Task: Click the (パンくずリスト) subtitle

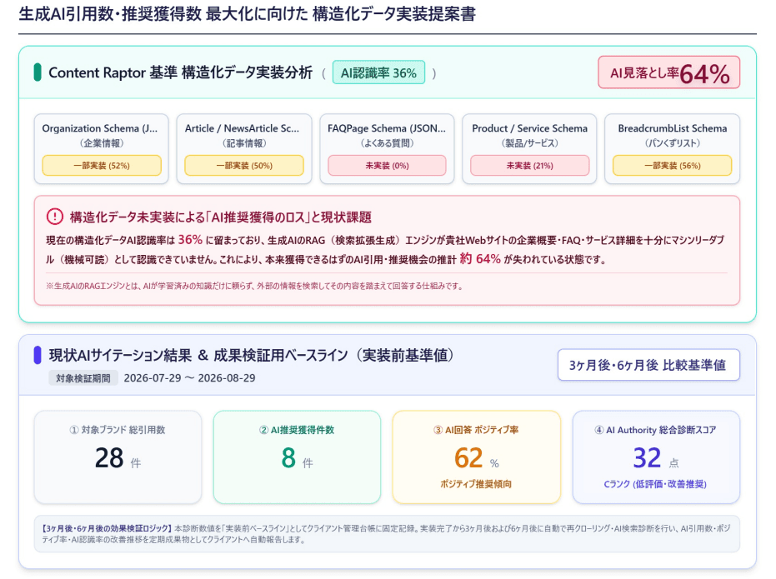Action: point(672,143)
